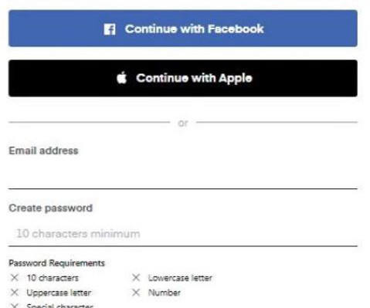Click the 10 characters requirement text

(x=53, y=278)
